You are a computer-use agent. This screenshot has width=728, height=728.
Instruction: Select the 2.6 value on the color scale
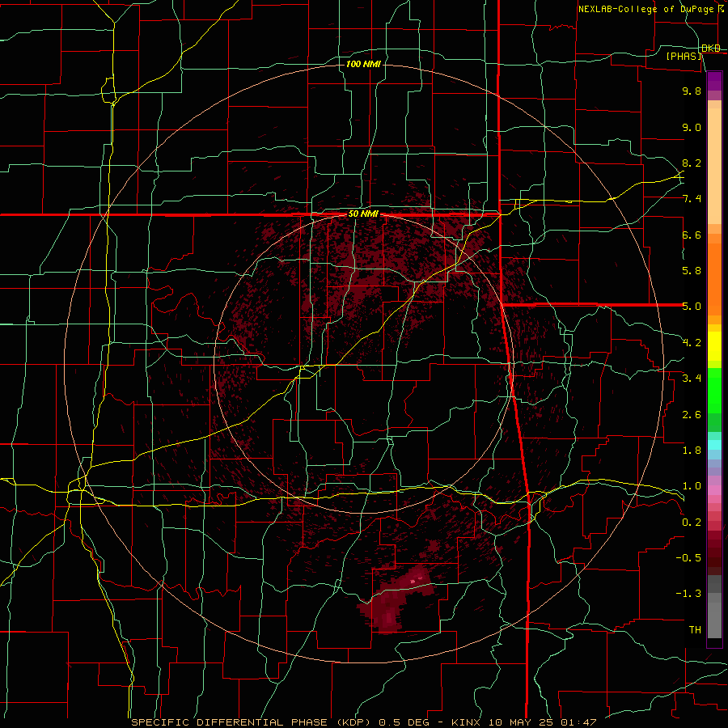coord(692,415)
